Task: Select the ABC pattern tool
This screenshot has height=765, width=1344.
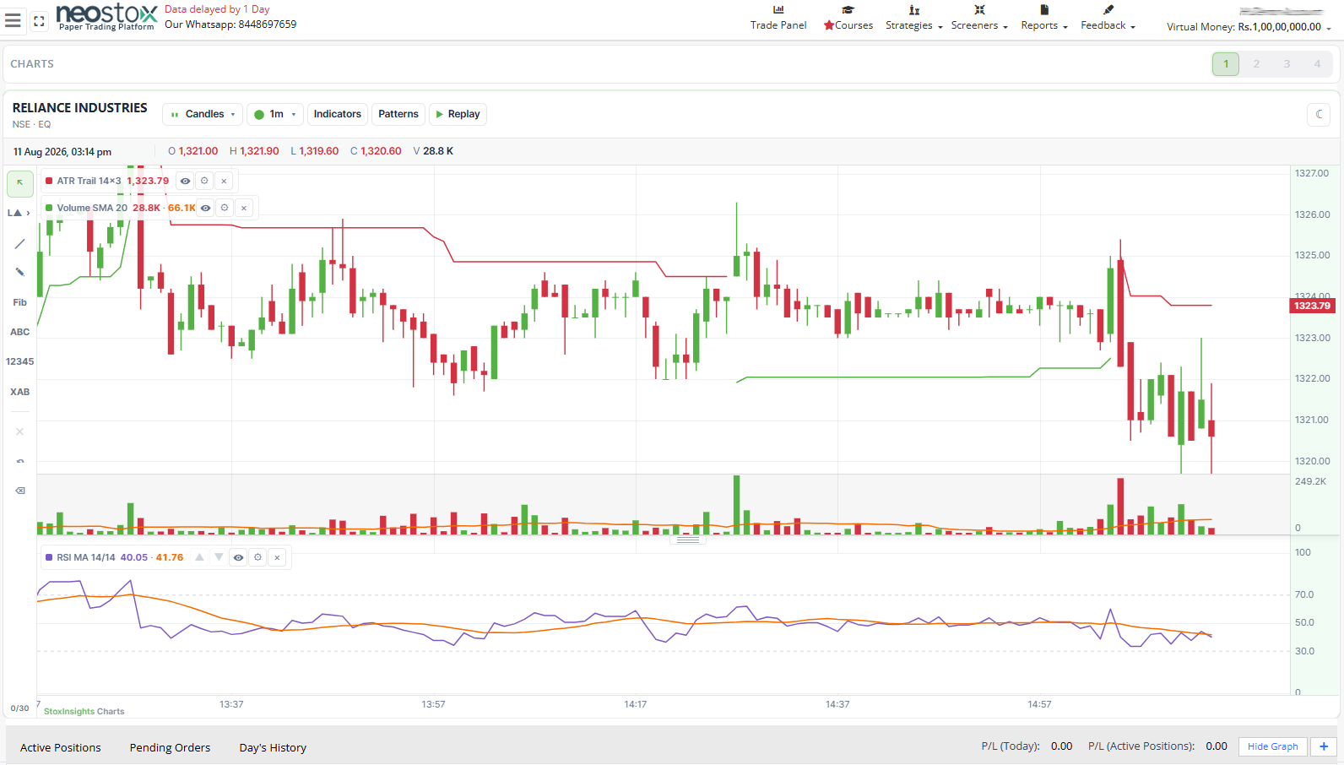Action: pyautogui.click(x=20, y=332)
